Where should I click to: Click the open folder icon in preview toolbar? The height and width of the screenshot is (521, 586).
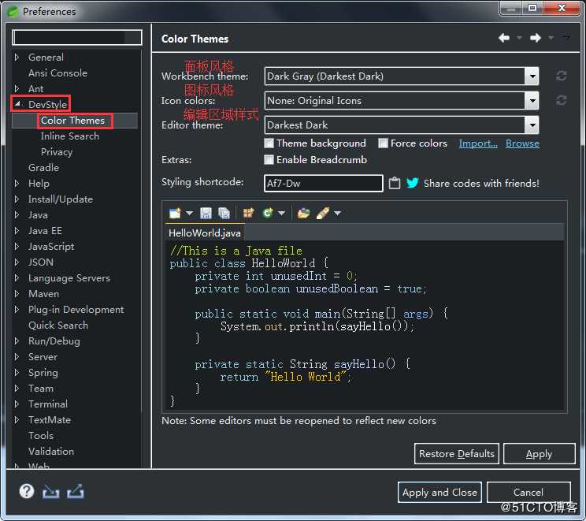pyautogui.click(x=303, y=213)
